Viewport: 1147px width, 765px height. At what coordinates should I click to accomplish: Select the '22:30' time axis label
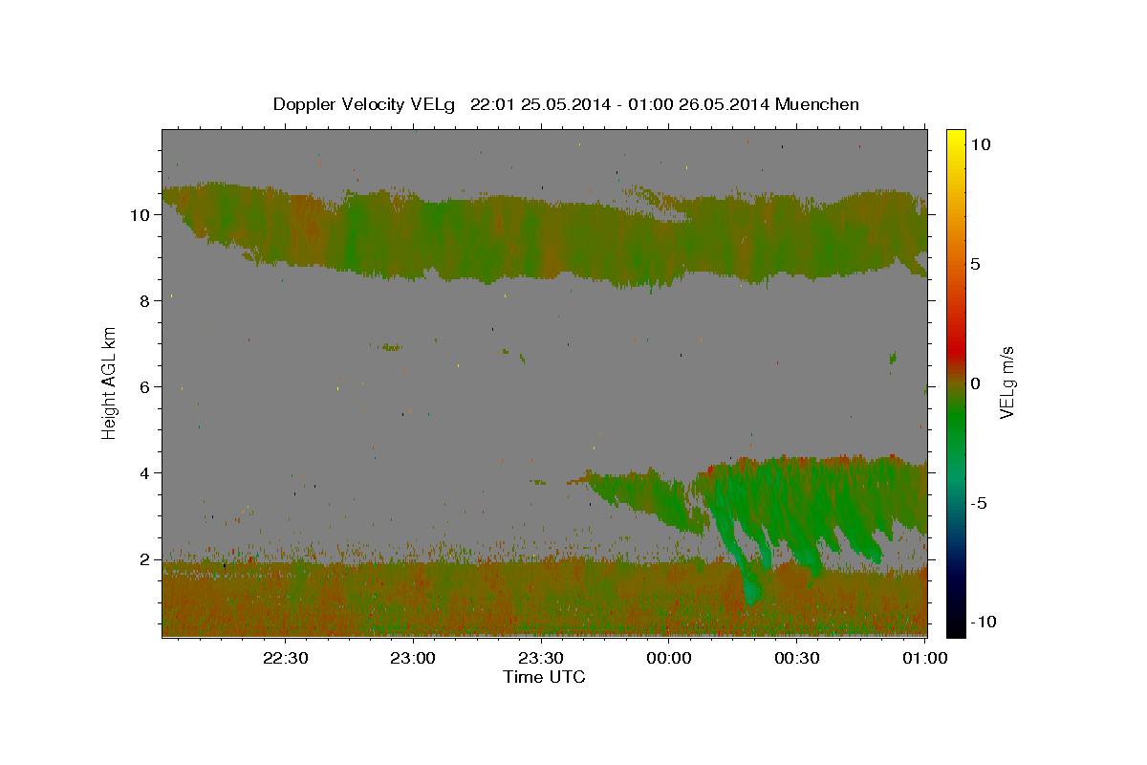point(285,658)
